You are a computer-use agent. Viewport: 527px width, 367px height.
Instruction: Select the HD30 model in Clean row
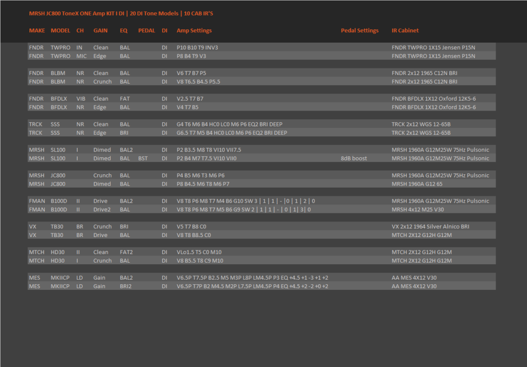pyautogui.click(x=58, y=252)
